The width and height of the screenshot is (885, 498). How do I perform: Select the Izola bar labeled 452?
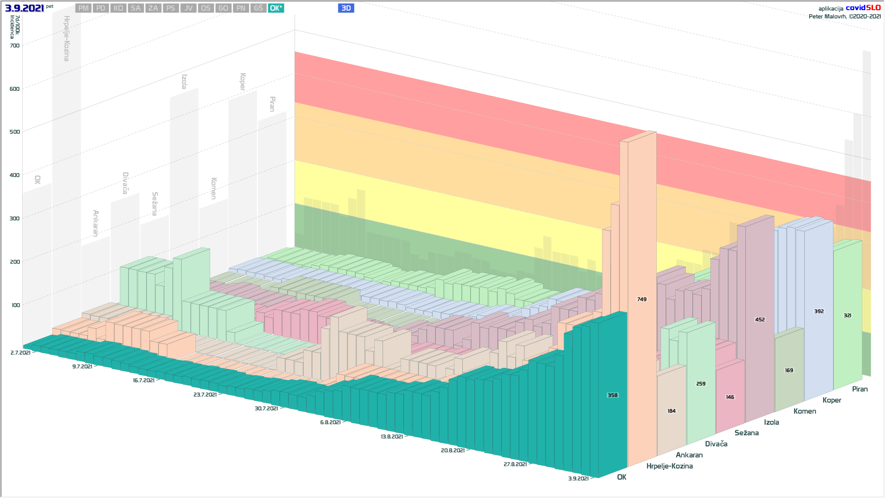[760, 320]
